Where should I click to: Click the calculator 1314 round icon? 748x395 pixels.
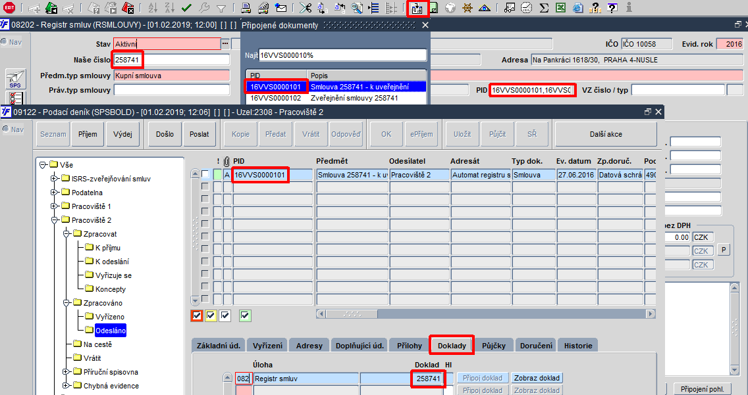(526, 8)
